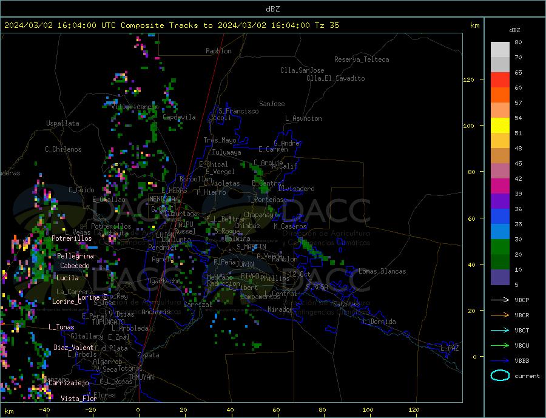Screen dimensions: 546x418
Task: Select the bottom slate-purple swatch in dBZ scale
Action: (500, 277)
